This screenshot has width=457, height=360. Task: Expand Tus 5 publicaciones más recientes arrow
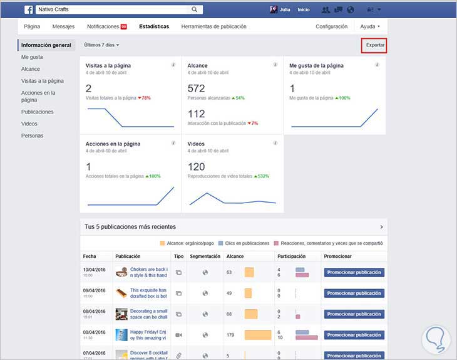click(381, 227)
